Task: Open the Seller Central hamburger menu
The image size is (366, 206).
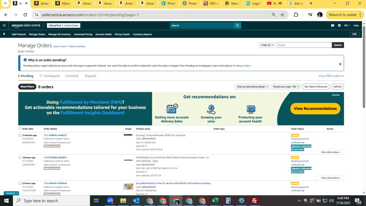Action: tap(4, 25)
